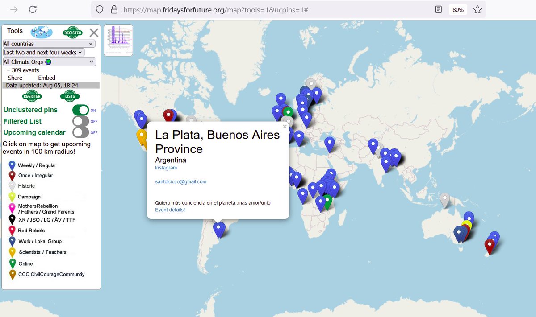Click the green Online legend pin
Image resolution: width=536 pixels, height=317 pixels.
12,263
